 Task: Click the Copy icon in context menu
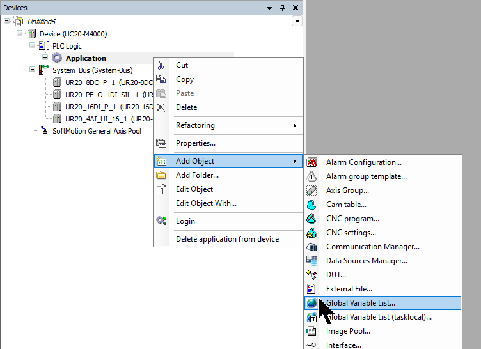click(161, 79)
